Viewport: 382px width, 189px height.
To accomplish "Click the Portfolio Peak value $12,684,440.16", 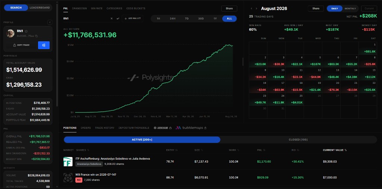I will tap(40, 120).
